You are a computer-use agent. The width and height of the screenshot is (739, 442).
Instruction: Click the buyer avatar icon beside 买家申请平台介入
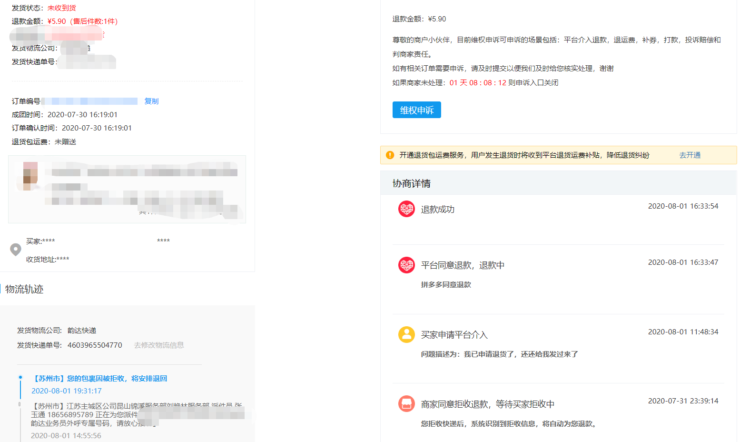click(x=406, y=334)
